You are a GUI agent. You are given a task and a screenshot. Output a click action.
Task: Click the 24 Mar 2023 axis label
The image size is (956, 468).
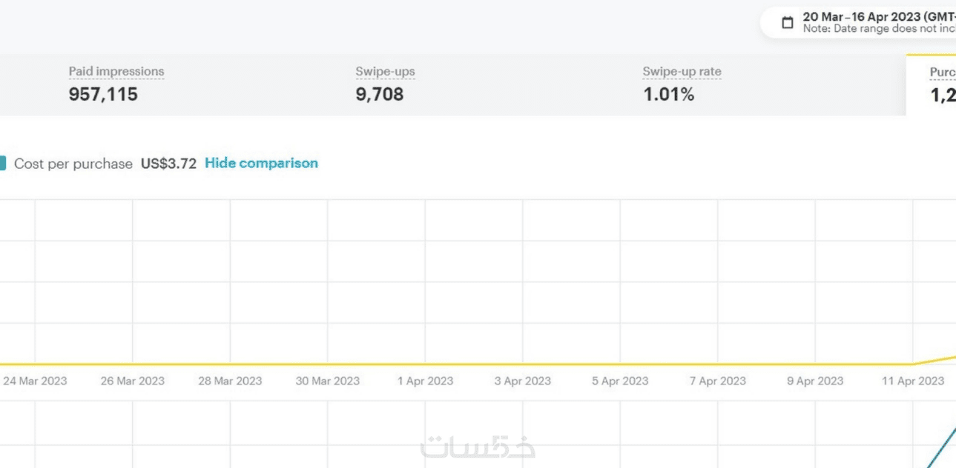[x=35, y=381]
